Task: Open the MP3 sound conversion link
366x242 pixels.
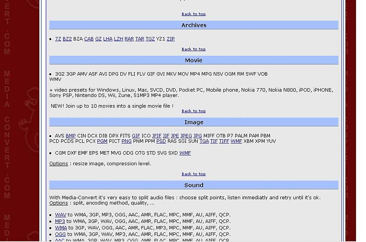Action: [x=60, y=221]
